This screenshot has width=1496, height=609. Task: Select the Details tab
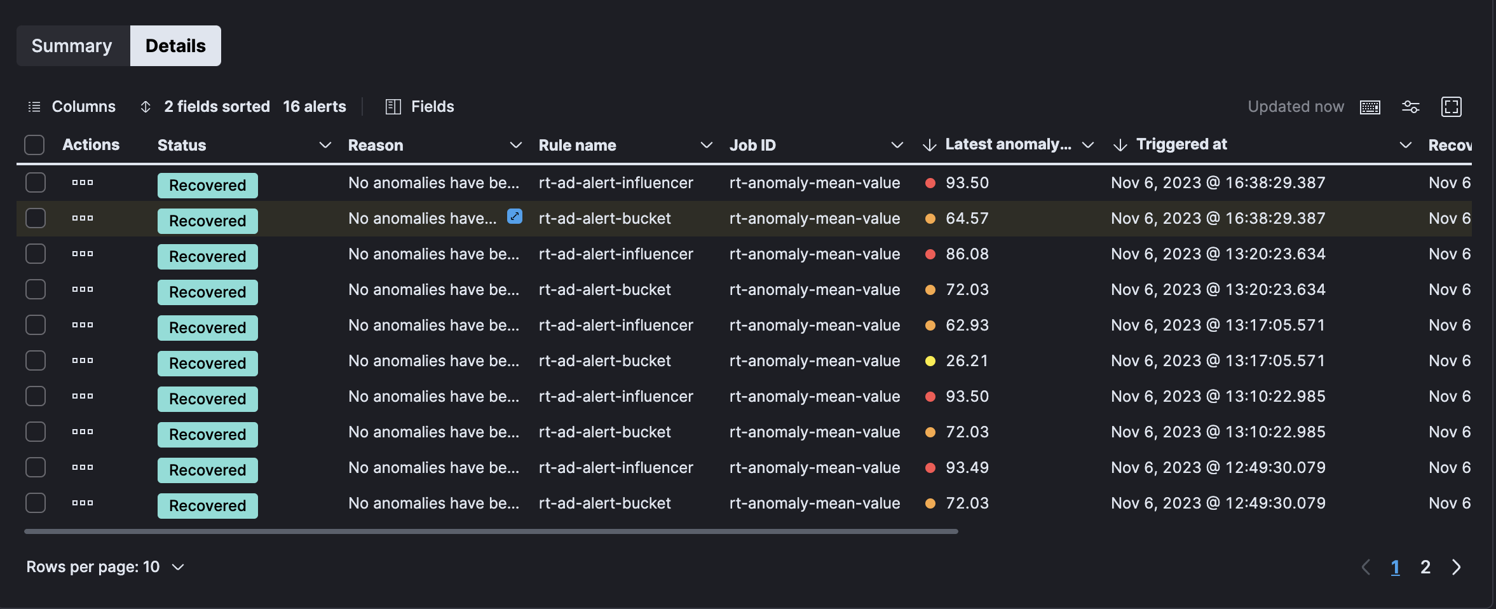(175, 46)
